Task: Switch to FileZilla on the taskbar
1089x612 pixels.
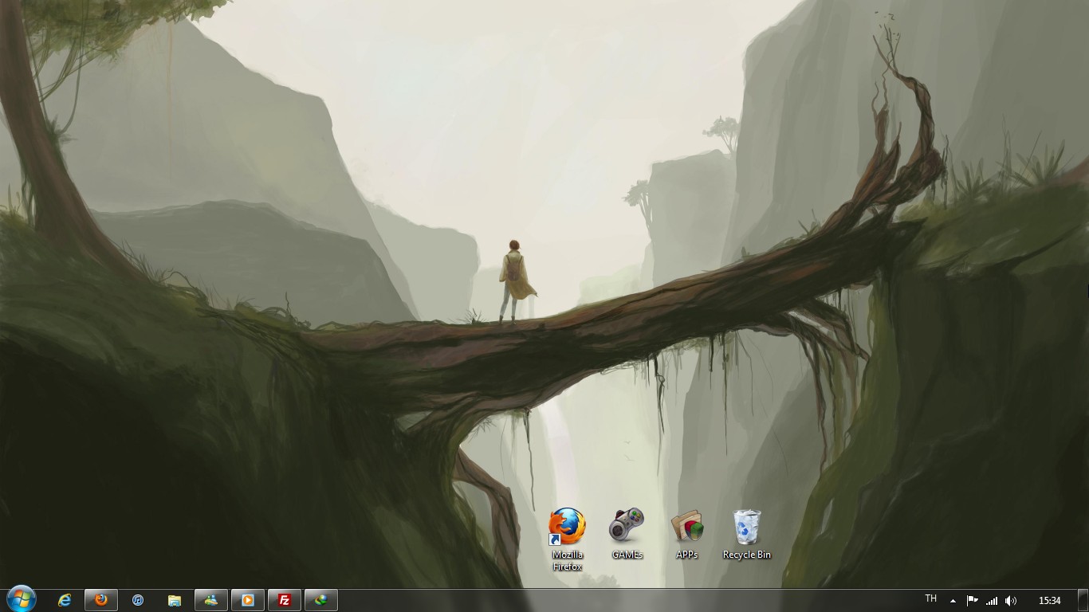Action: (285, 600)
